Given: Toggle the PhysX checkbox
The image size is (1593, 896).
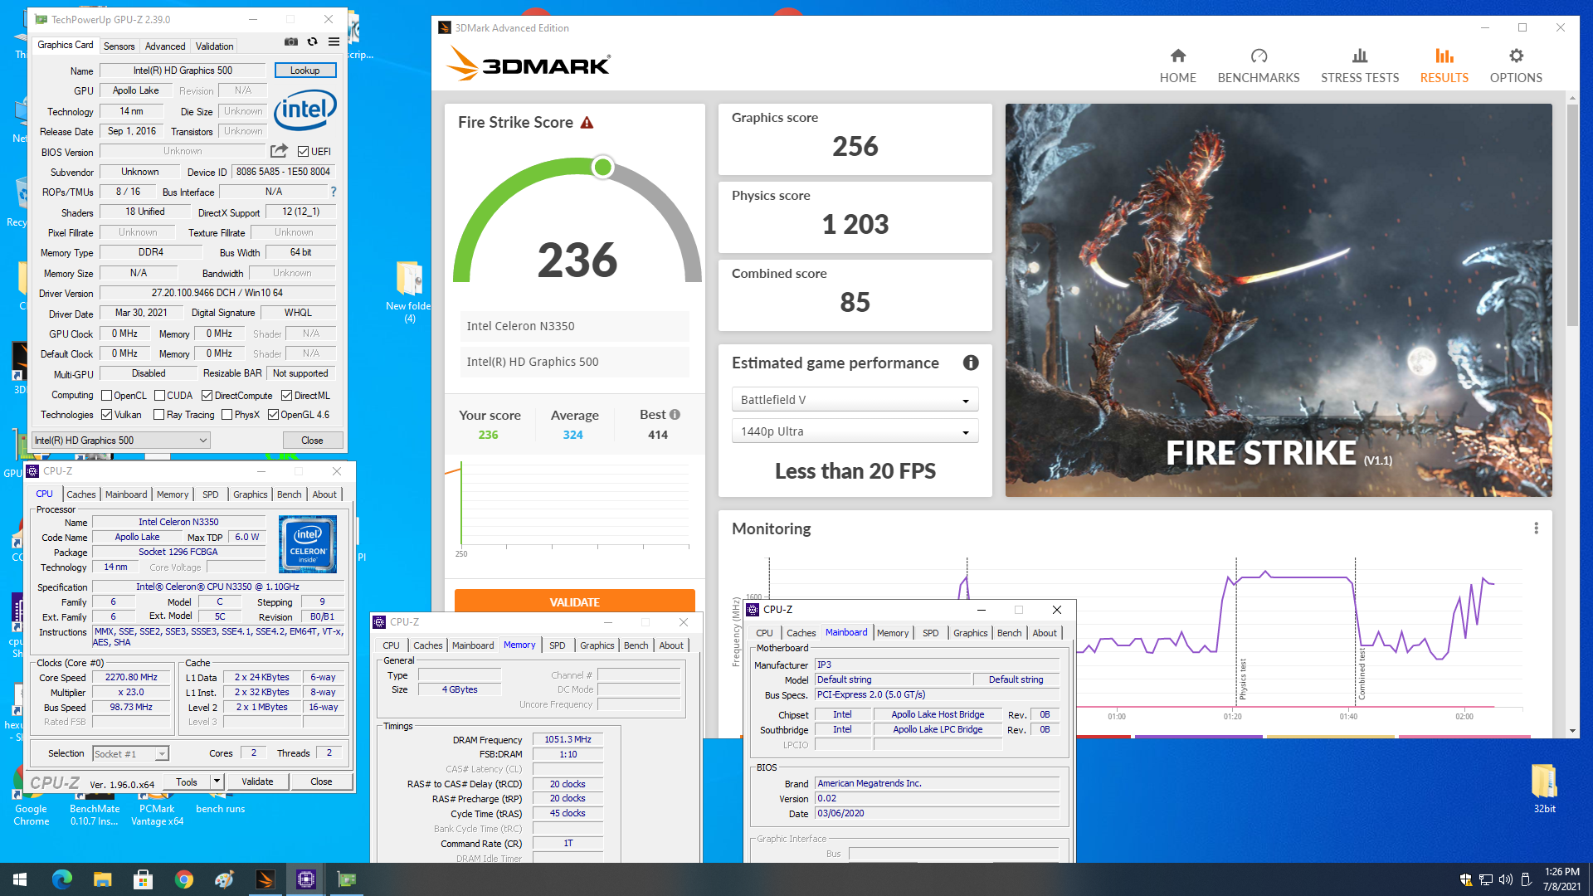Looking at the screenshot, I should pyautogui.click(x=227, y=415).
